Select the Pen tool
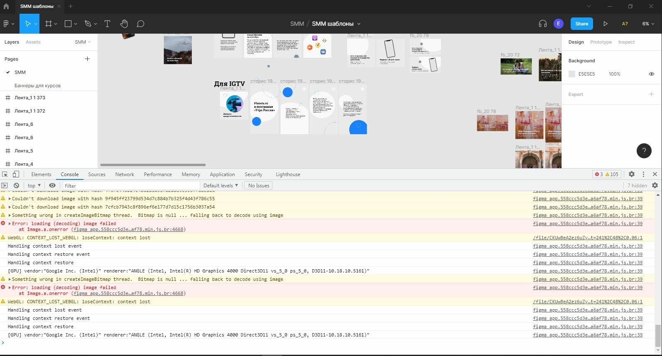 click(x=88, y=24)
